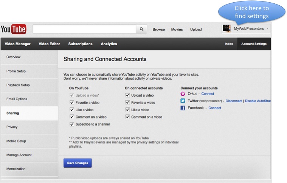Image resolution: width=287 pixels, height=183 pixels.
Task: Open the Analytics tab
Action: (x=109, y=44)
